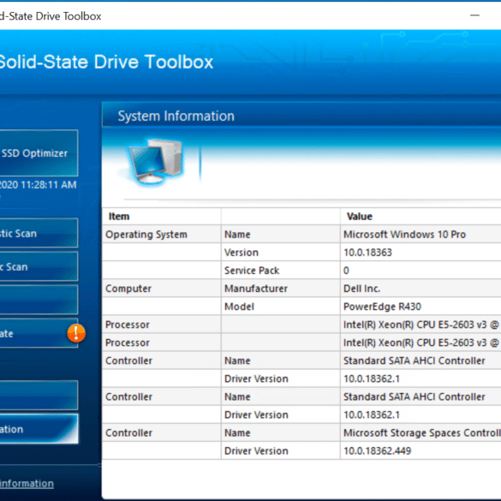Viewport: 501px width, 501px height.
Task: Click the Service Pack label
Action: [252, 271]
